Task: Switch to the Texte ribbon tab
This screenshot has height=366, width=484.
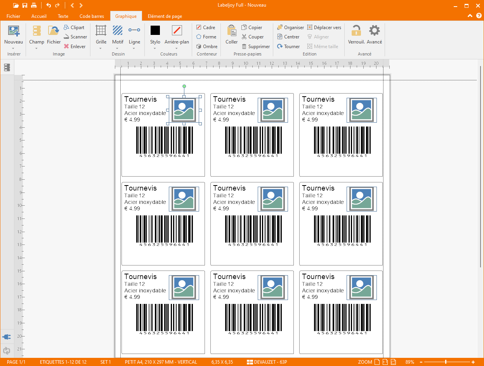Action: click(x=63, y=16)
